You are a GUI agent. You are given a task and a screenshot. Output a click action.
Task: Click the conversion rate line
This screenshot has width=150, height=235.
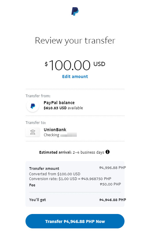[70, 179]
